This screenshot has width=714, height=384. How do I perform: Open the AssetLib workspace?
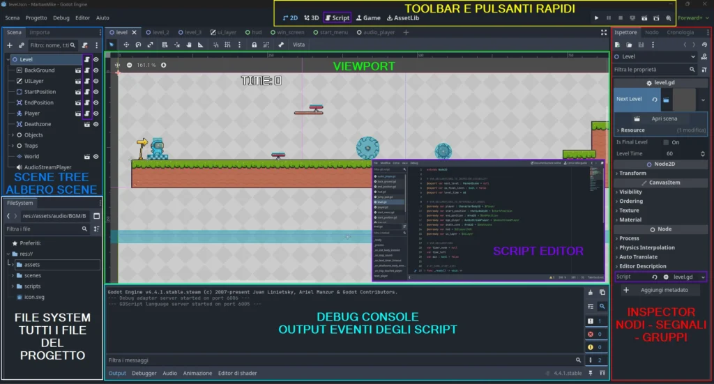click(403, 18)
